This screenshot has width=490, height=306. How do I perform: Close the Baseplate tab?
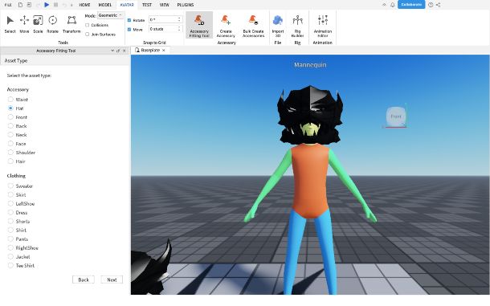point(163,50)
